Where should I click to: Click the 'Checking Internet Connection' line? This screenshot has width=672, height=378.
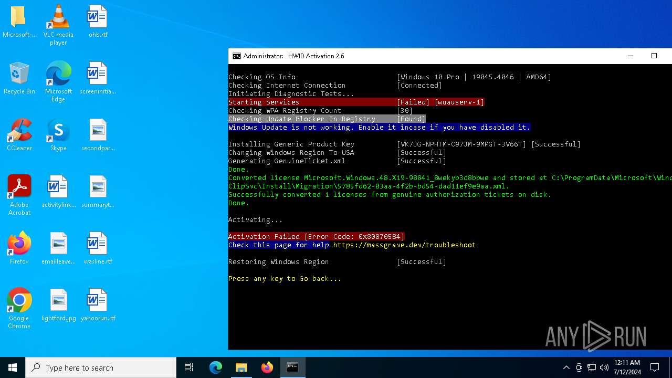(335, 86)
